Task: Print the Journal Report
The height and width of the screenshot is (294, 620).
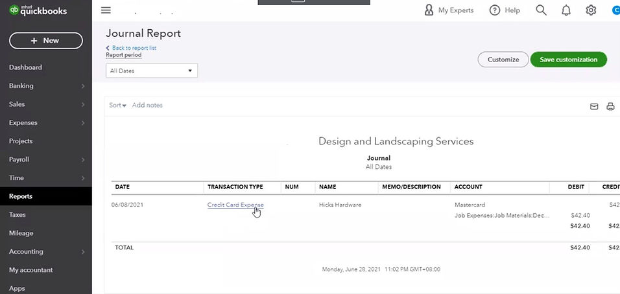Action: pyautogui.click(x=610, y=107)
